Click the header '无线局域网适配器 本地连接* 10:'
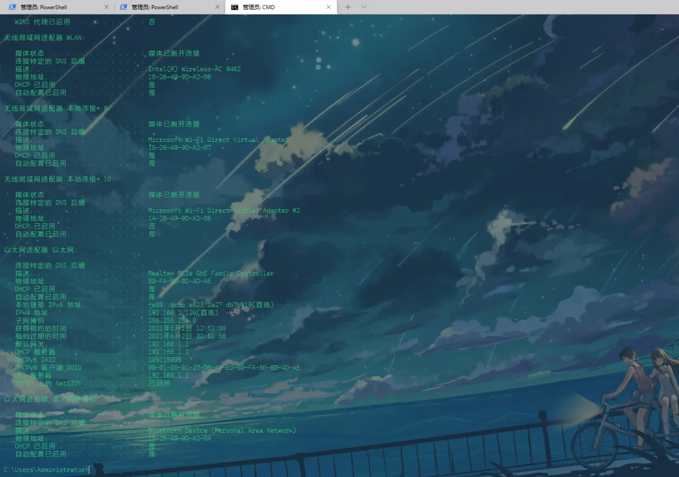This screenshot has width=679, height=477. (59, 179)
